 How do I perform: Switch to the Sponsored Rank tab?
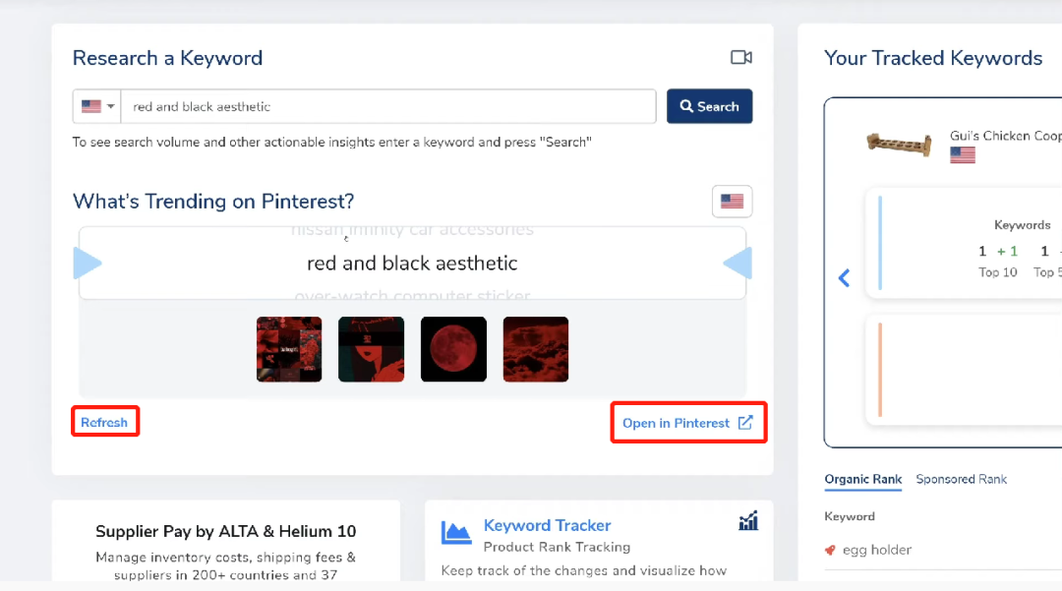[x=961, y=480]
